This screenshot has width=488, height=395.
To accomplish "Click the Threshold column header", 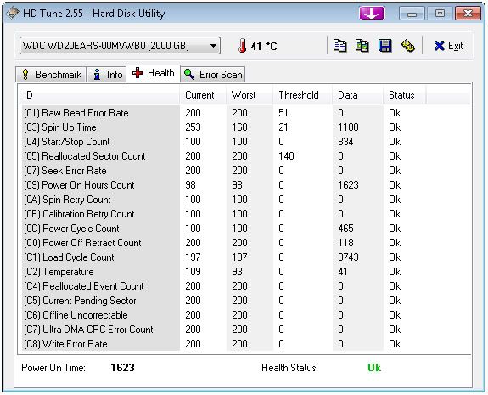I will click(302, 95).
